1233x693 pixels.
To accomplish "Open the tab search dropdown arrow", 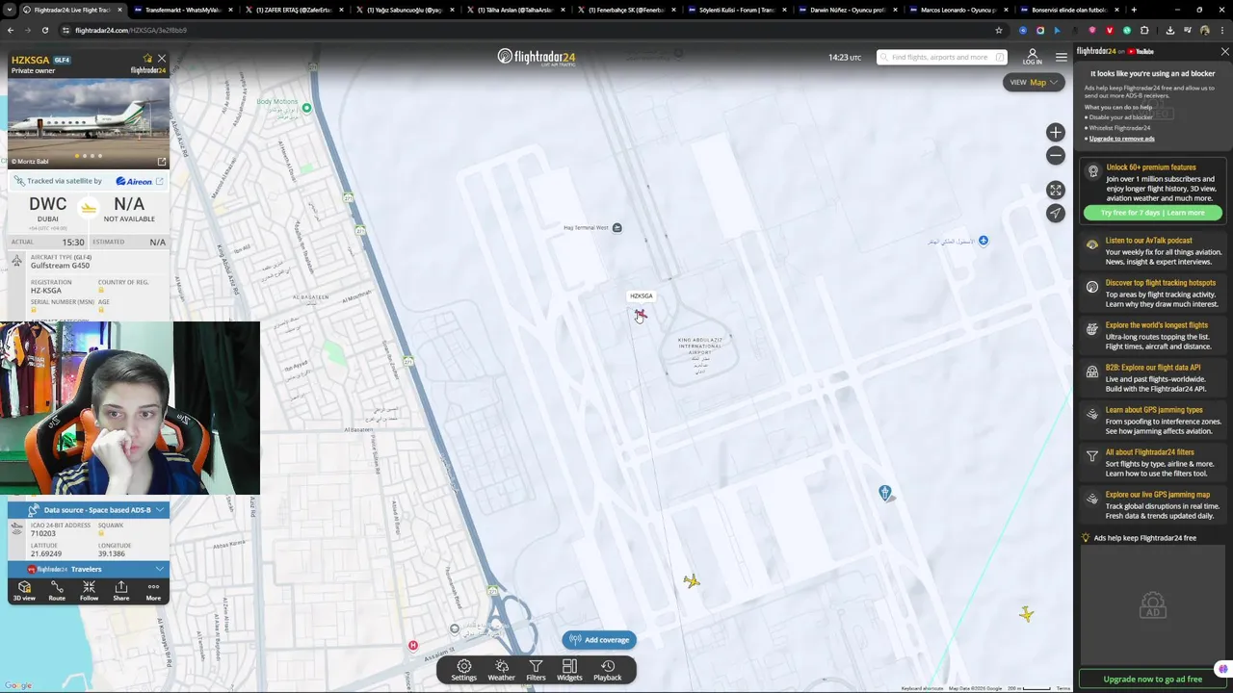I will pyautogui.click(x=10, y=10).
